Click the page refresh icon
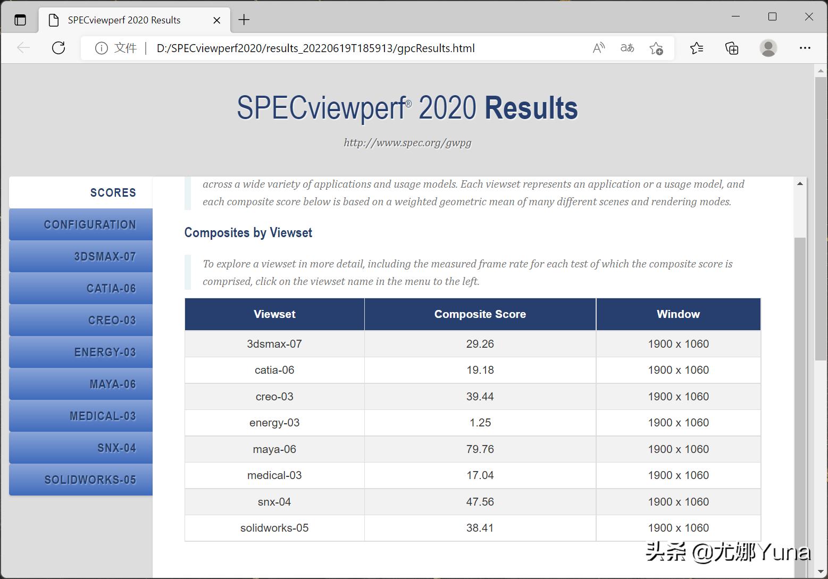The image size is (828, 579). (58, 48)
